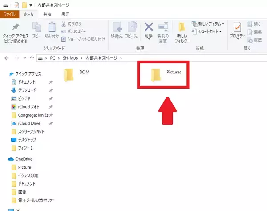Screen dimensions: 267x211
Task: Collapse the OneDrive tree node
Action: [x=4, y=159]
